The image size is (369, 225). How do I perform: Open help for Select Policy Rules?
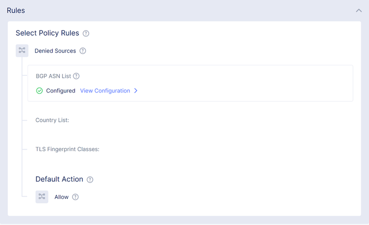click(x=86, y=33)
